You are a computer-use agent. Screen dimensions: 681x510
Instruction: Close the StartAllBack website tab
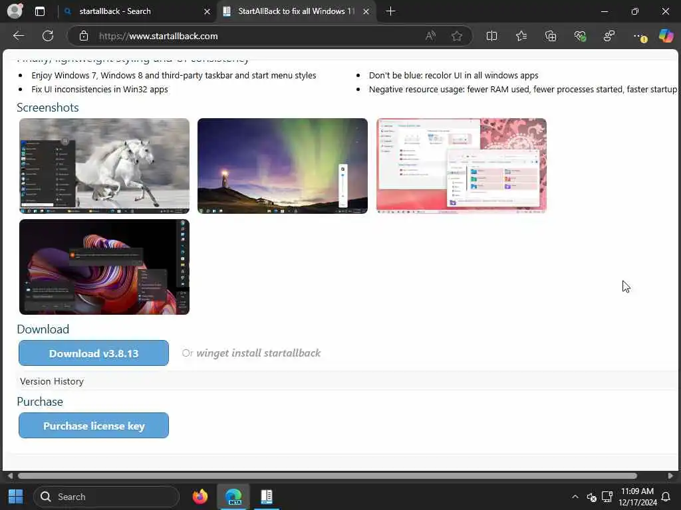coord(366,12)
